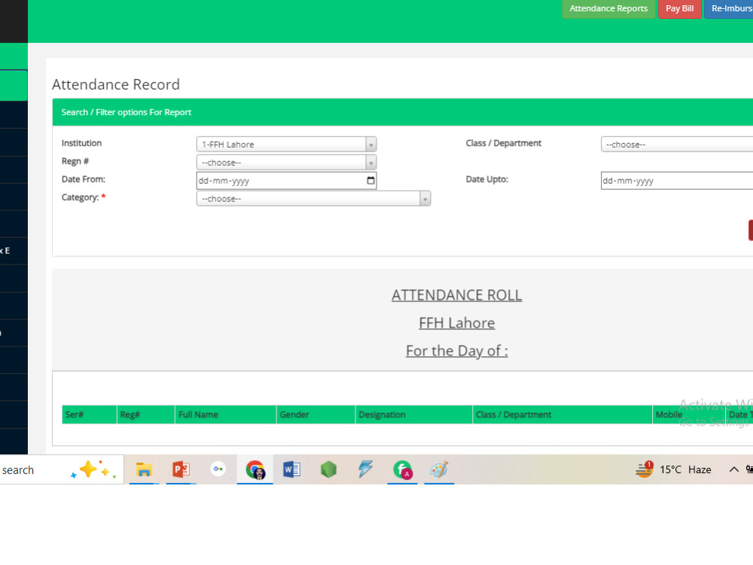Viewport: 753px width, 565px height.
Task: Open the lightning bolt taskbar app
Action: 365,469
